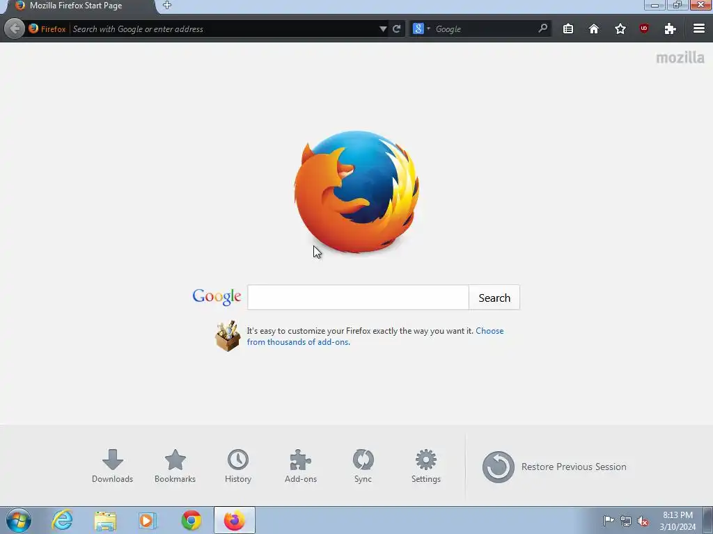
Task: Open Bookmarks from the start page
Action: [175, 467]
